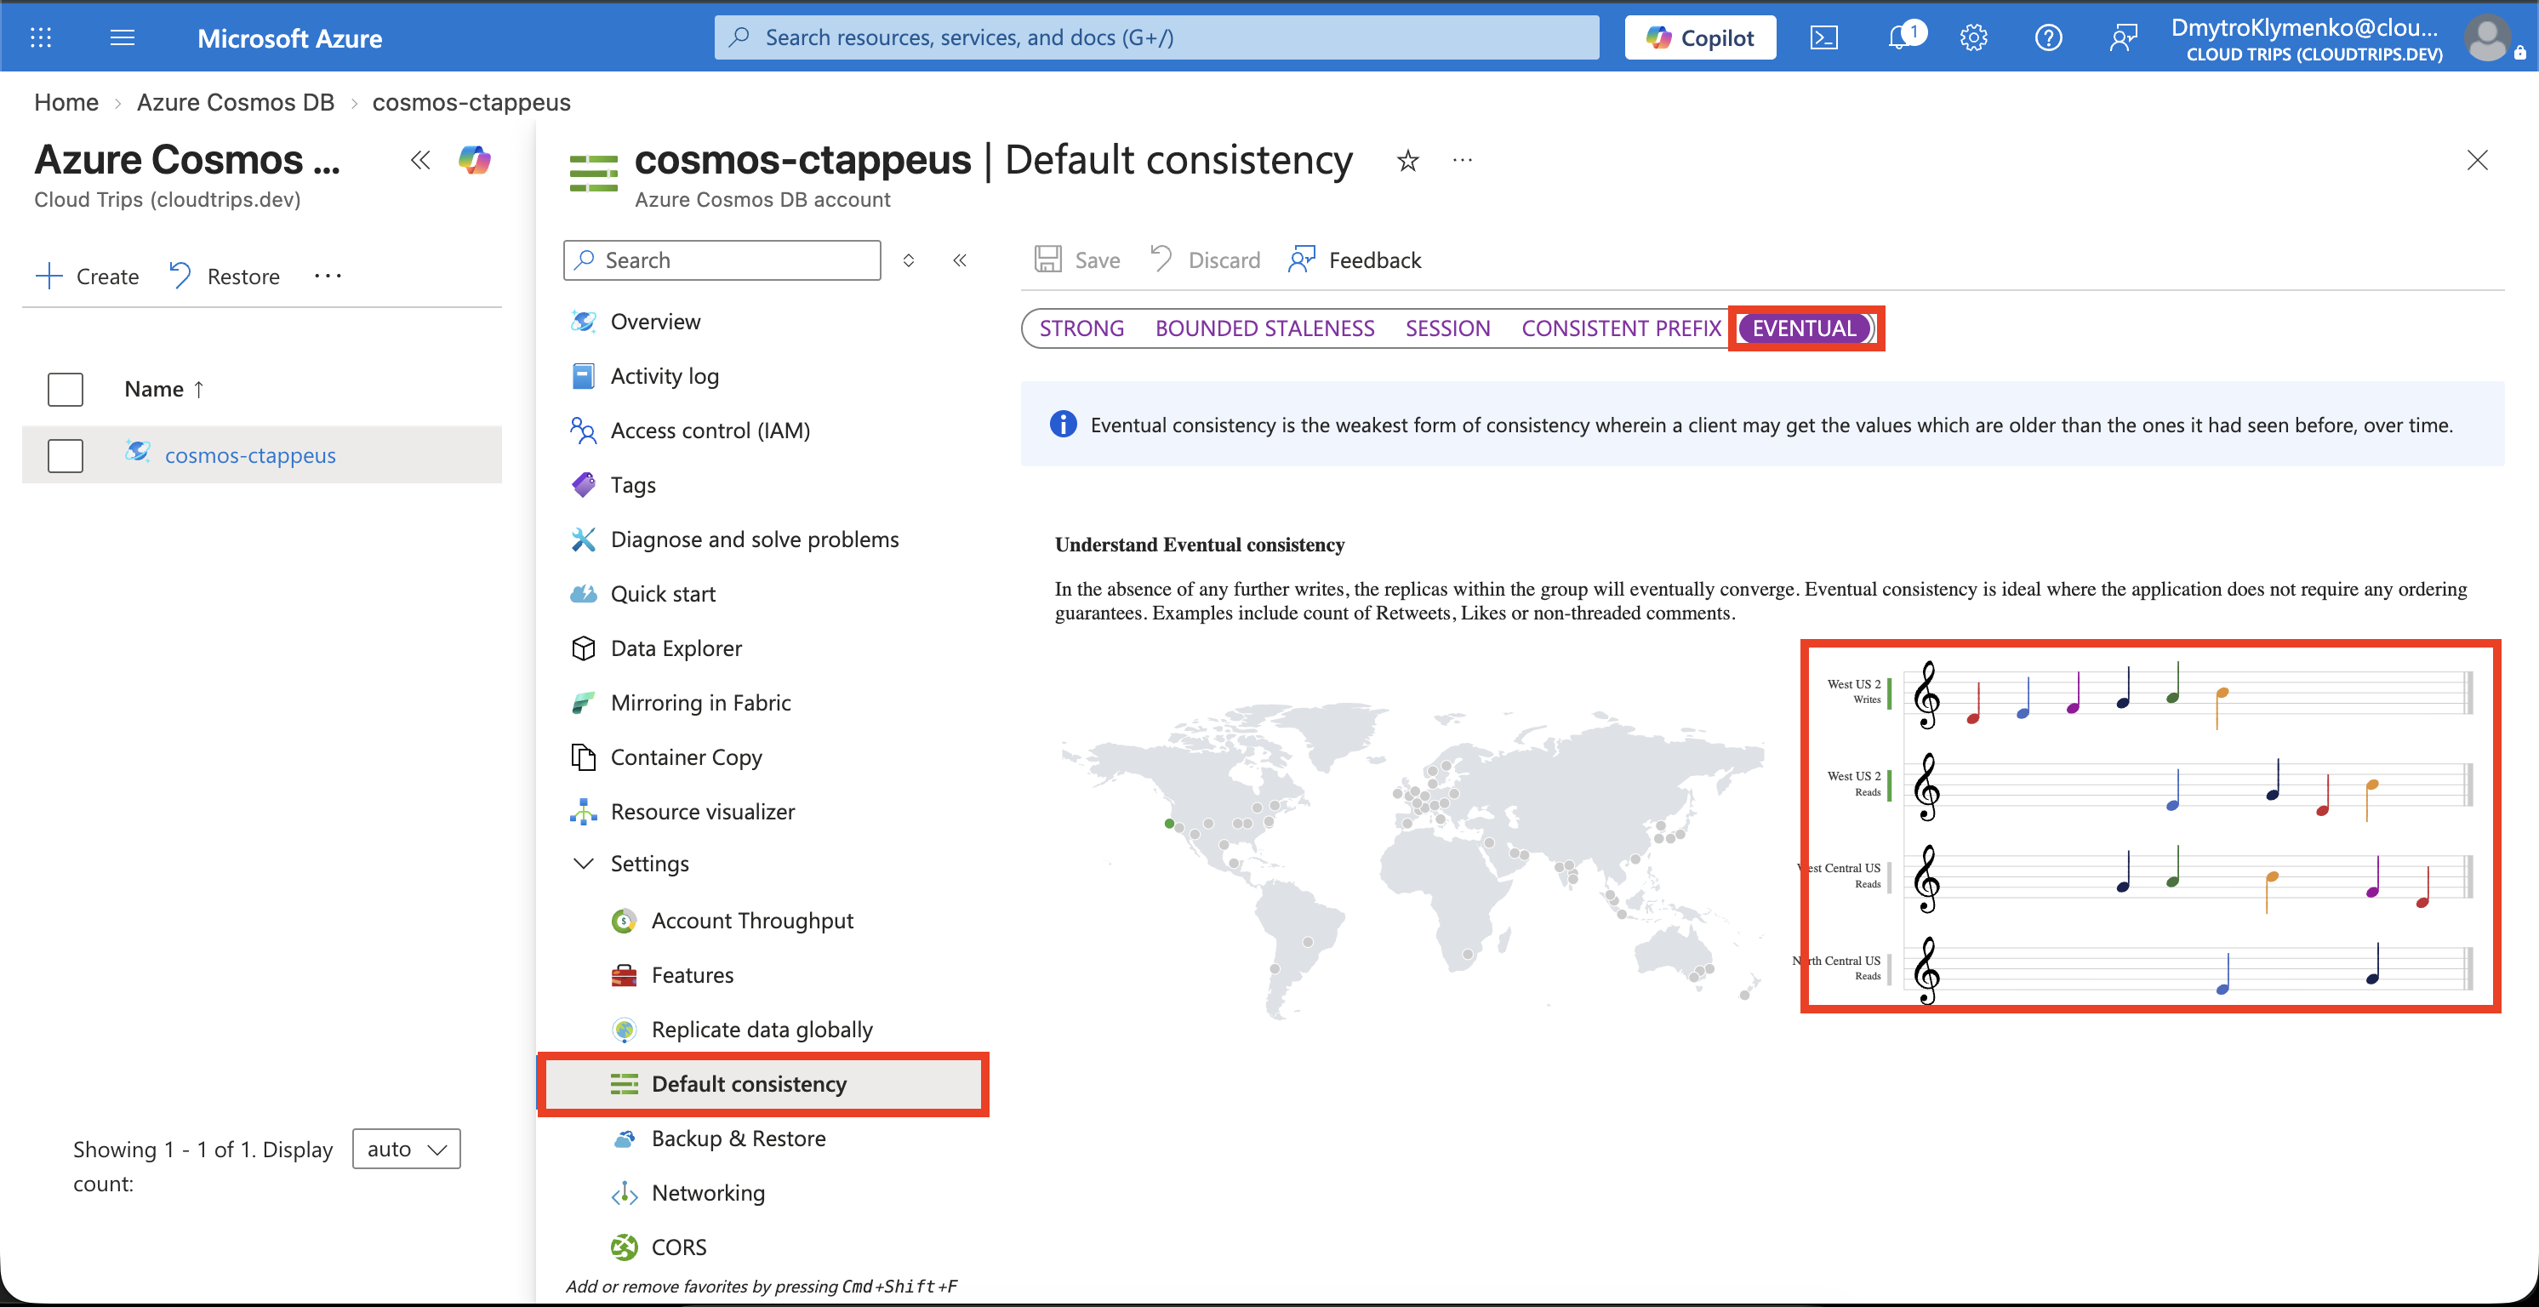Open the portal hamburger menu
Viewport: 2539px width, 1307px height.
point(123,37)
